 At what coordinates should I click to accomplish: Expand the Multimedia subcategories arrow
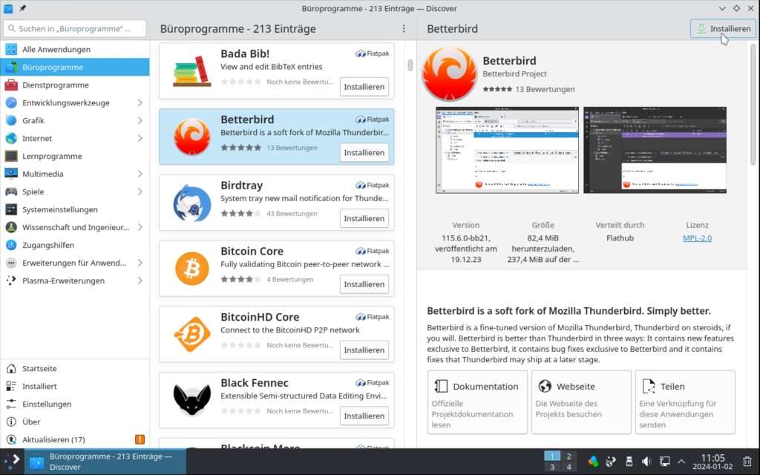(140, 174)
